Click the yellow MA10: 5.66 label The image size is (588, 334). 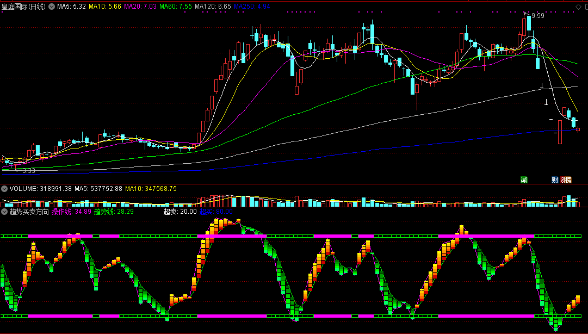(105, 7)
